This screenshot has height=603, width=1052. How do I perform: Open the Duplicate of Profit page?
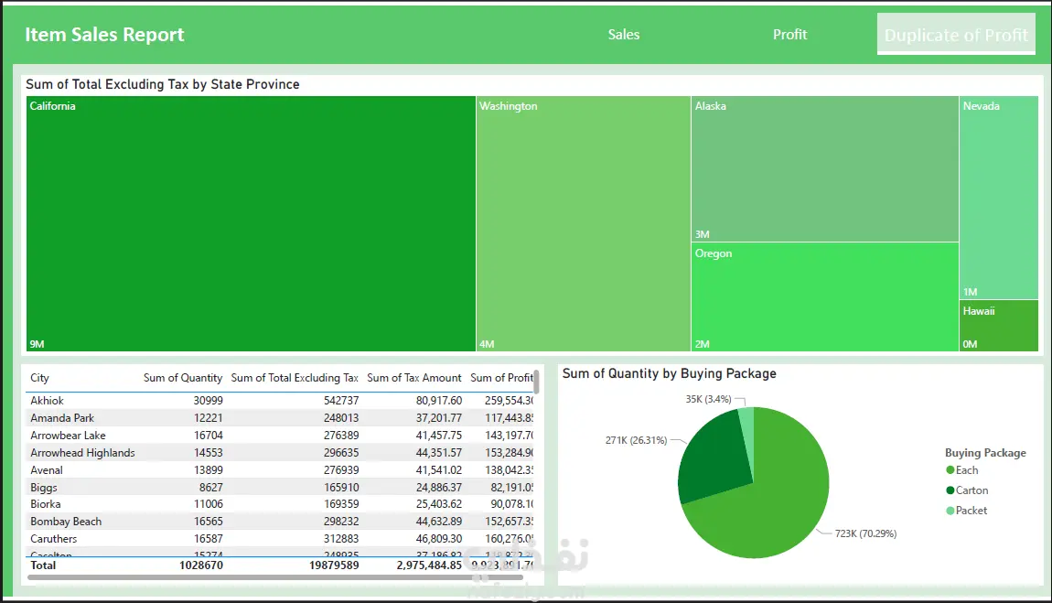[x=956, y=36]
